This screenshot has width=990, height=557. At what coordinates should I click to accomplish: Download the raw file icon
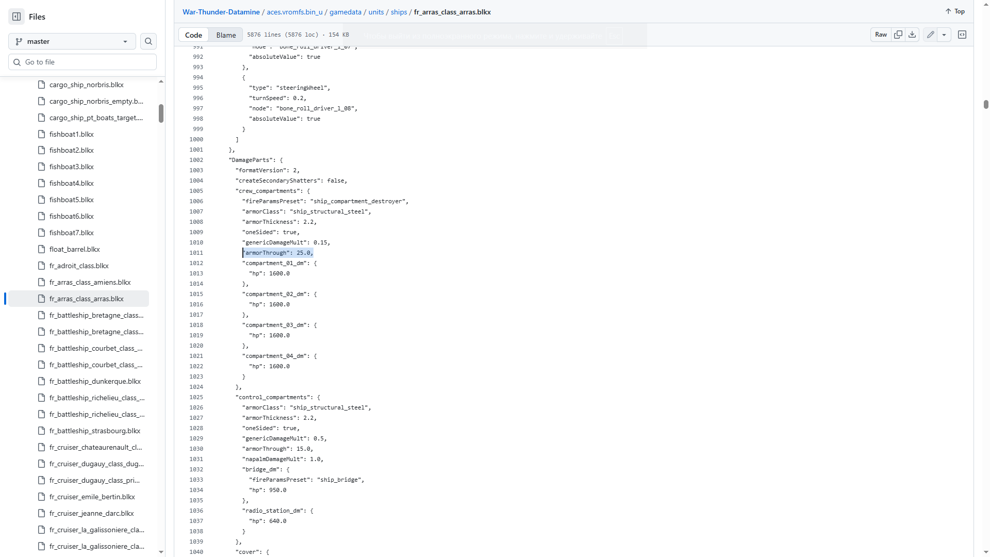912,35
